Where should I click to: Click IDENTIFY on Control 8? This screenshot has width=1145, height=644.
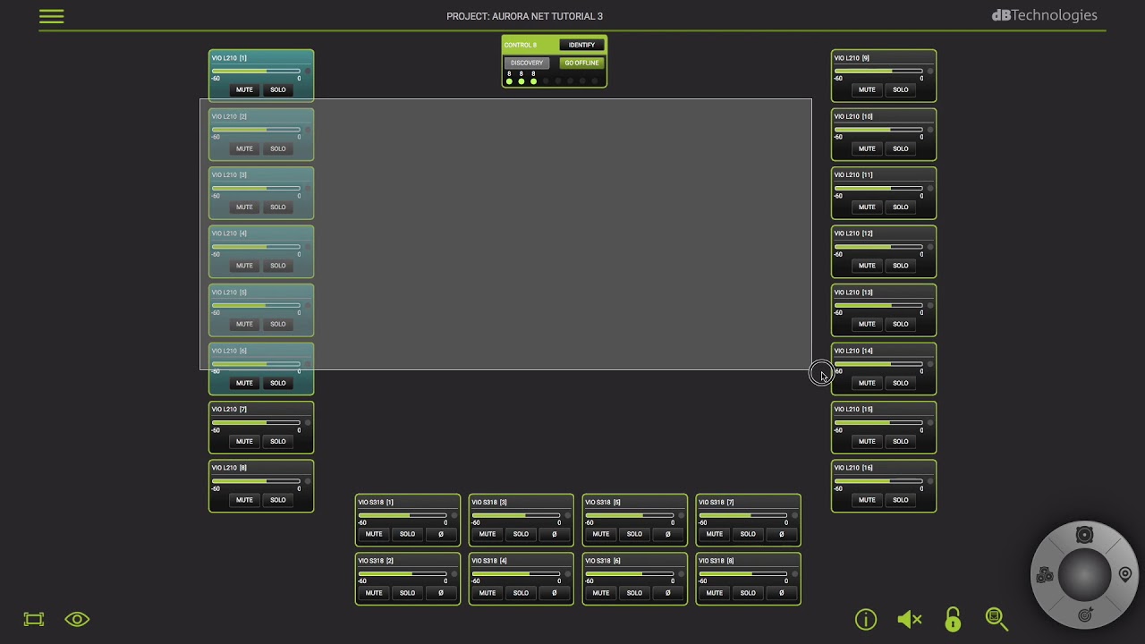(x=581, y=45)
